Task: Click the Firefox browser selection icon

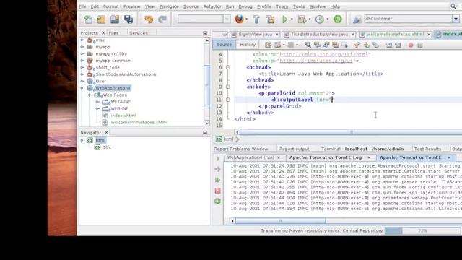Action: pos(239,19)
